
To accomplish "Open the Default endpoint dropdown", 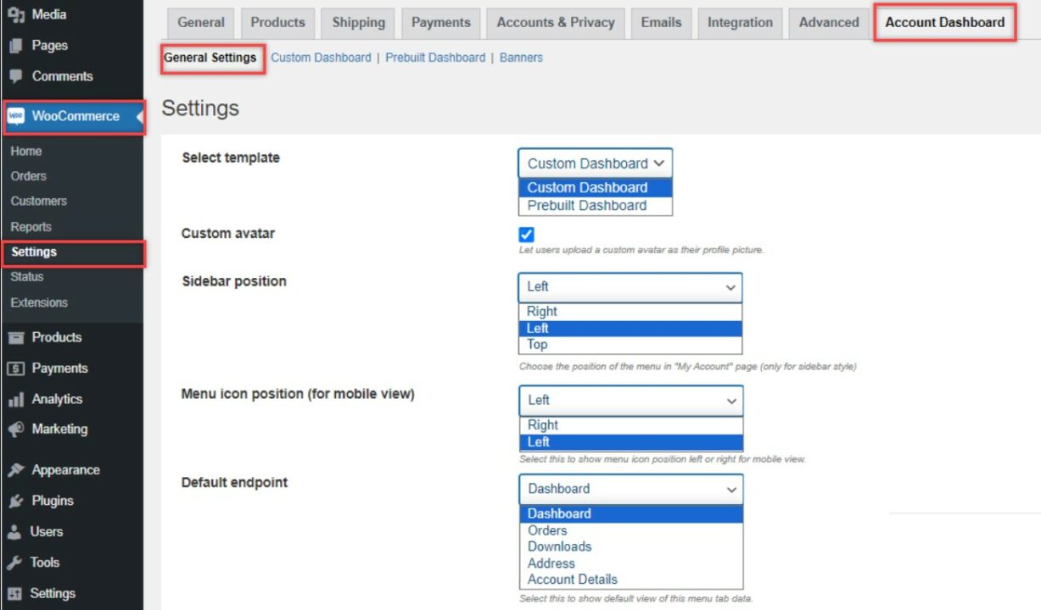I will 630,489.
